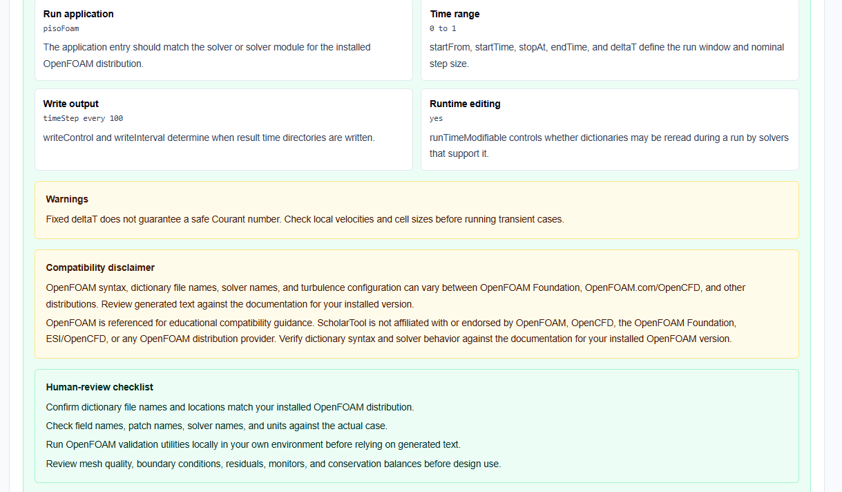842x492 pixels.
Task: Click description 'writeControl and writeInterval determine'
Action: click(x=209, y=138)
